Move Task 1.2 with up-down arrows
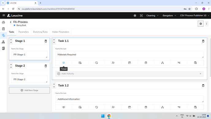The image size is (211, 119). click(x=54, y=85)
